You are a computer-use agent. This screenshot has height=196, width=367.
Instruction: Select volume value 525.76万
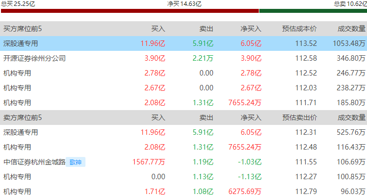pos(351,132)
